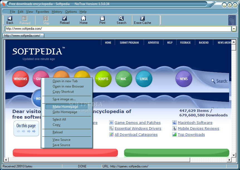Choose View Source in context menu
The image size is (240, 170).
point(62,140)
